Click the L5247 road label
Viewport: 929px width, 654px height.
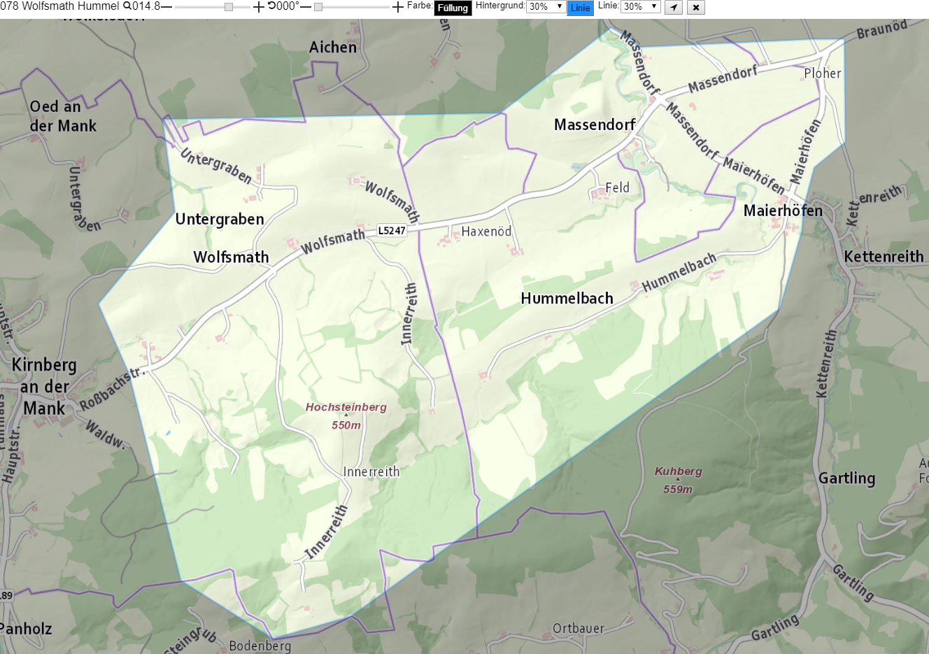click(x=392, y=230)
